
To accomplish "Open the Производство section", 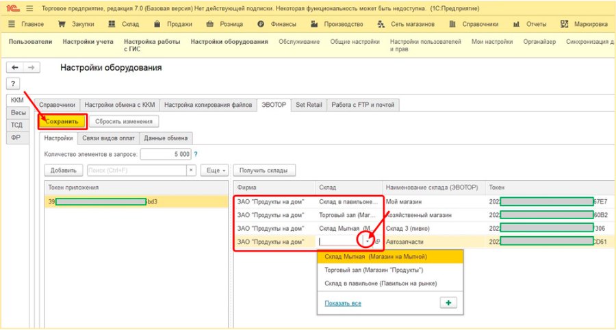I will 344,25.
